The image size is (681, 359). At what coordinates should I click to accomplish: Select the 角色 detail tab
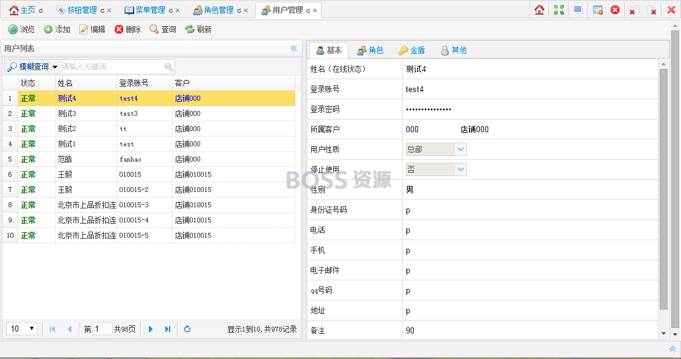point(370,51)
